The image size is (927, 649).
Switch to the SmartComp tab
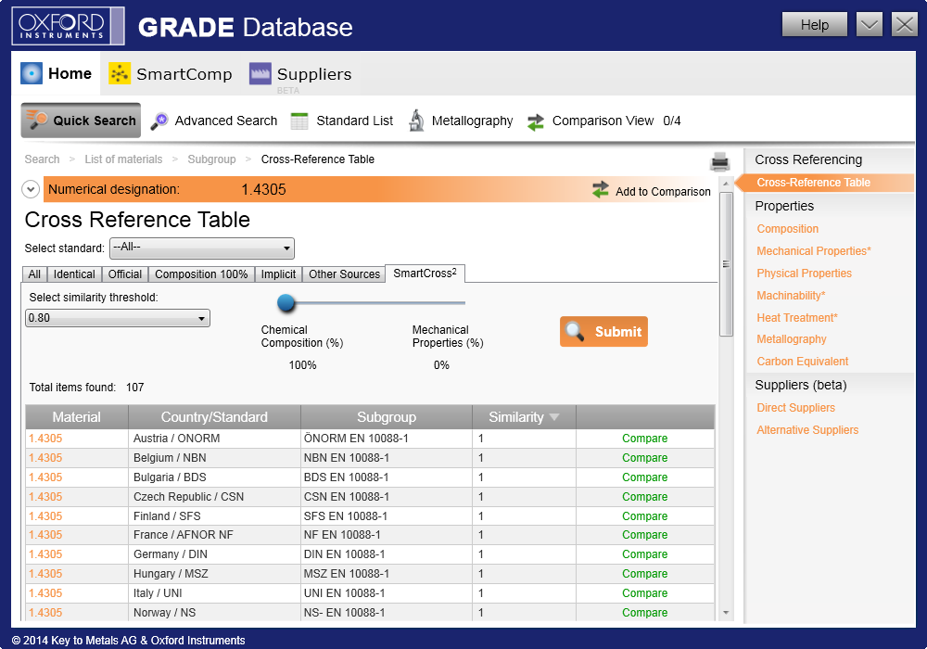pos(171,74)
